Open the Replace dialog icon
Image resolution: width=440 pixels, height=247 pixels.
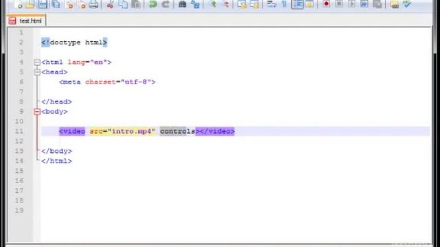[x=195, y=4]
